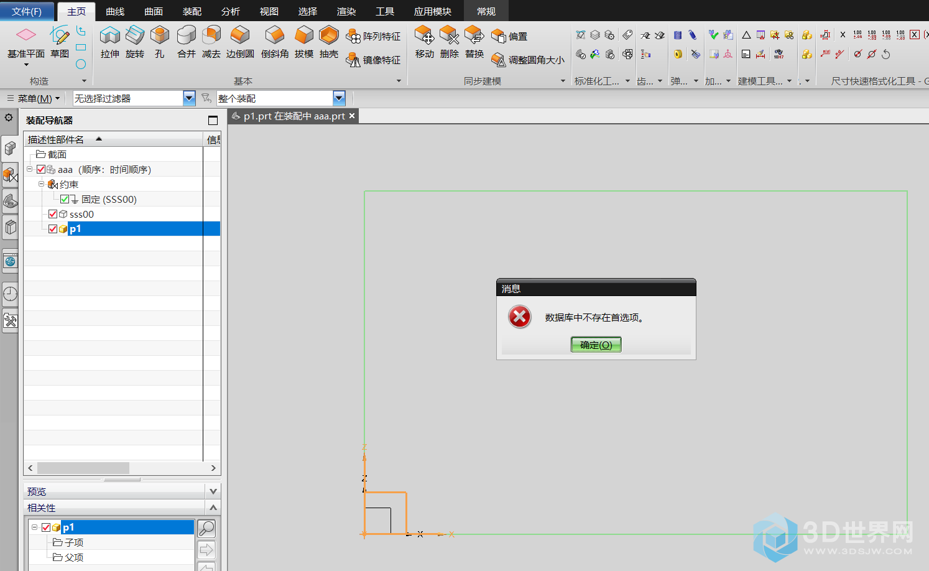Open the 整个装配 scope dropdown

point(339,98)
